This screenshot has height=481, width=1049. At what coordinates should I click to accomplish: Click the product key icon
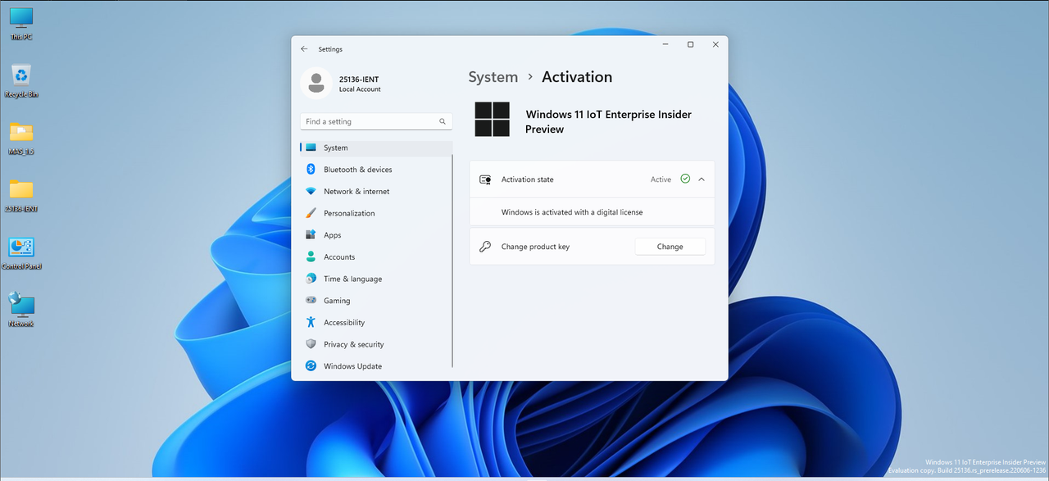485,247
